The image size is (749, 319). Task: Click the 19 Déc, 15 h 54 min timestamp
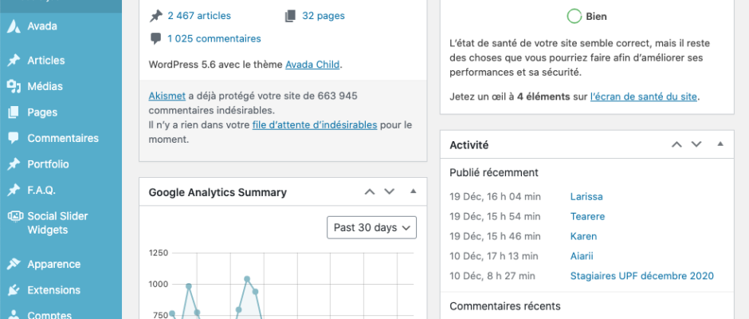coord(496,217)
